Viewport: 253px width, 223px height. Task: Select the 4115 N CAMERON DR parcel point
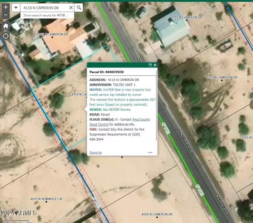coord(187,20)
